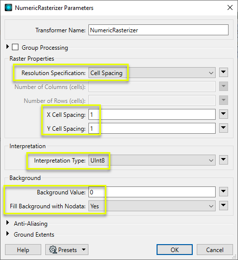
Task: Open the Help button
Action: pyautogui.click(x=23, y=250)
